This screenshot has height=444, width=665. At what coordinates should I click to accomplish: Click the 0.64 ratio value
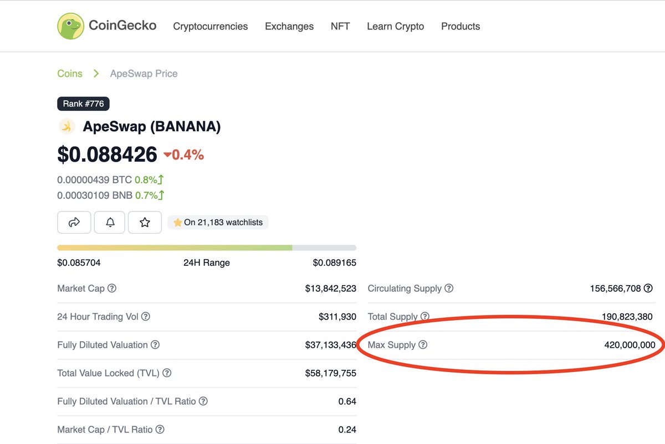point(347,401)
